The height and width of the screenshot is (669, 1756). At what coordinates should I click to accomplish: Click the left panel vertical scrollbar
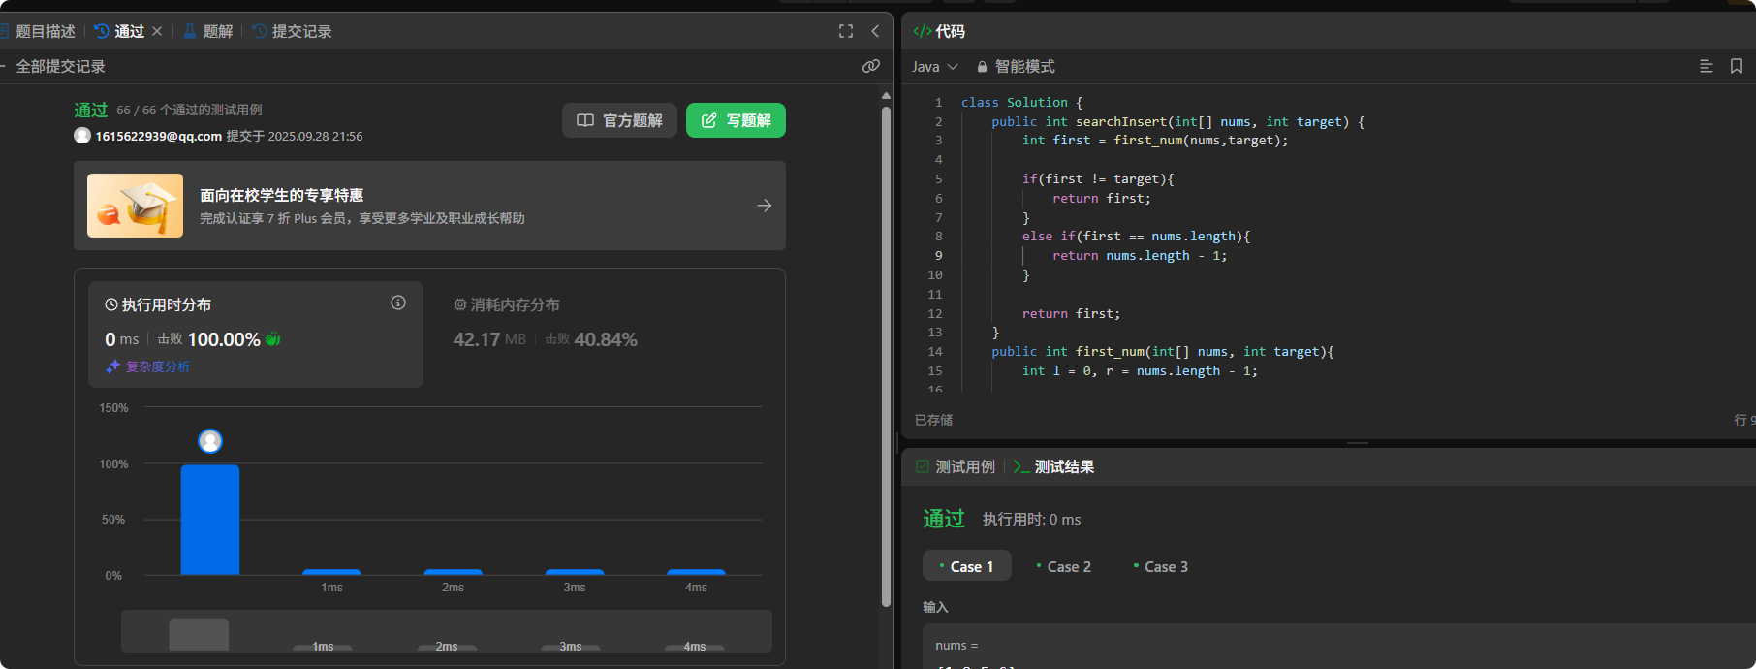[886, 357]
